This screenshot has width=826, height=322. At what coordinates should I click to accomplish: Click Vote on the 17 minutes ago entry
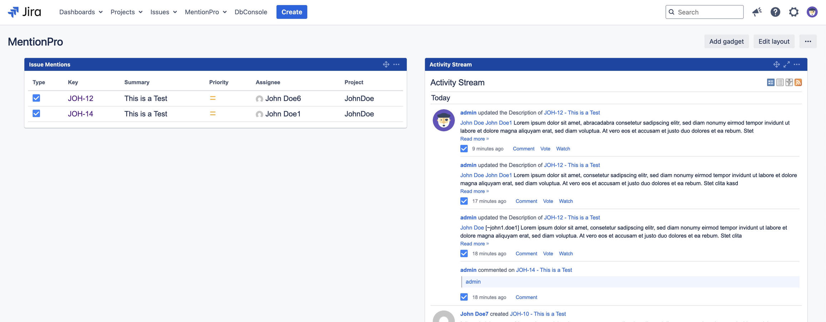[548, 201]
